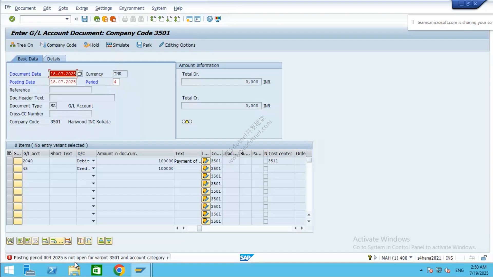Open the Extras menu

(x=82, y=8)
